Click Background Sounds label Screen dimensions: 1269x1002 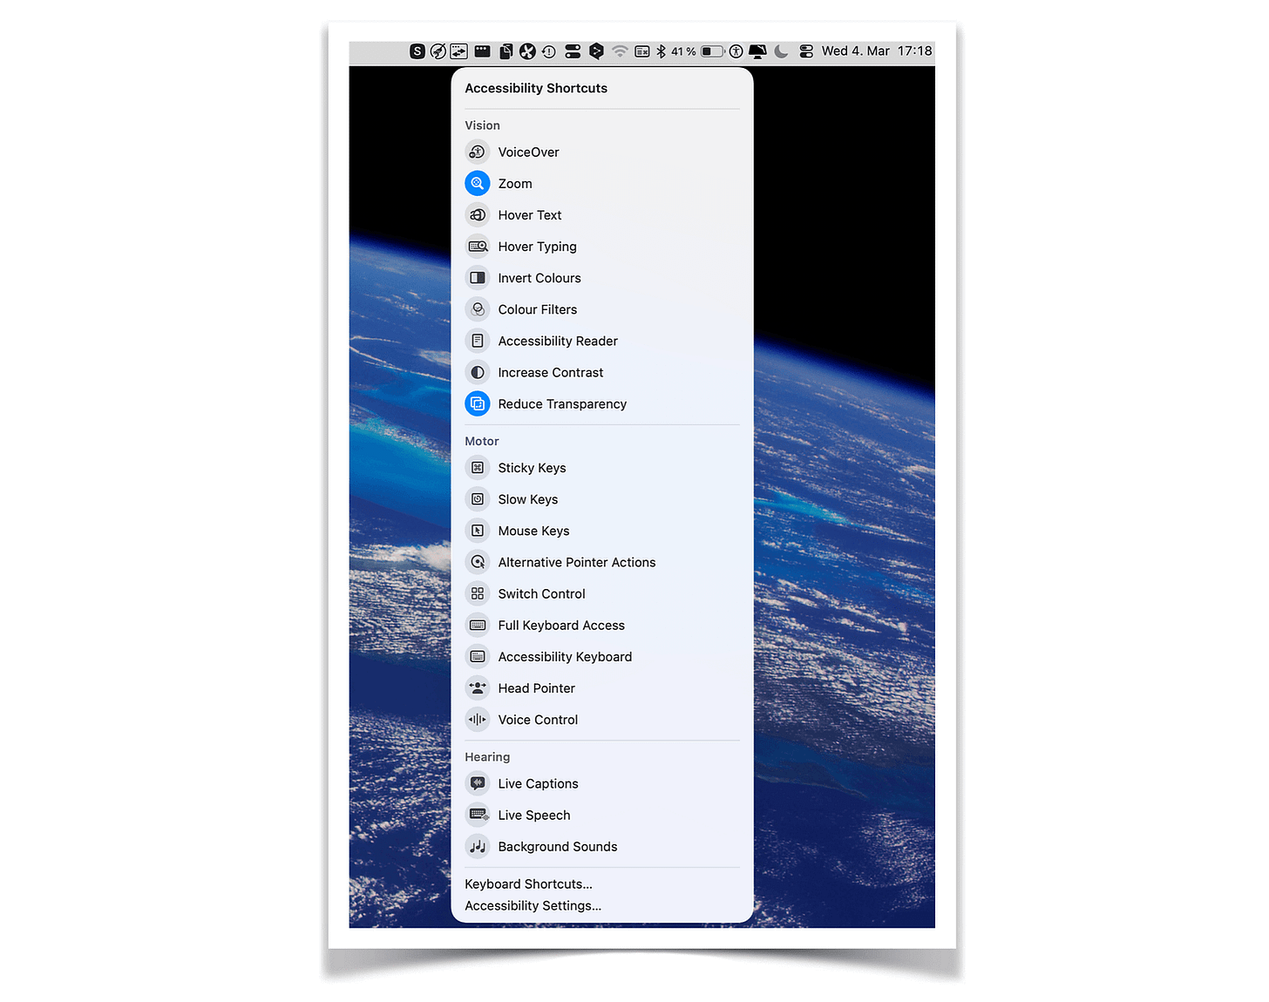point(558,847)
